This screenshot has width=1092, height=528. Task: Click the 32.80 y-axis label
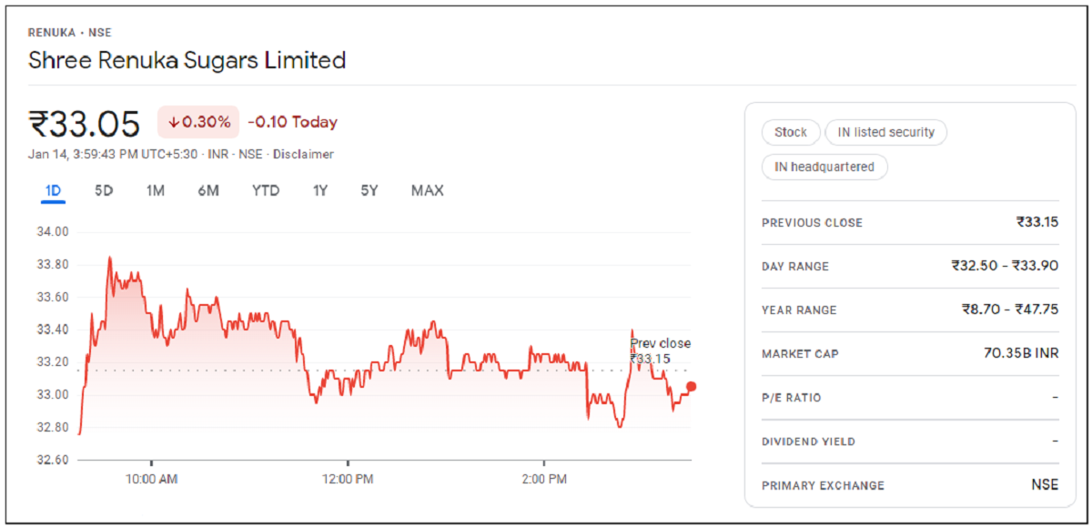pyautogui.click(x=52, y=427)
